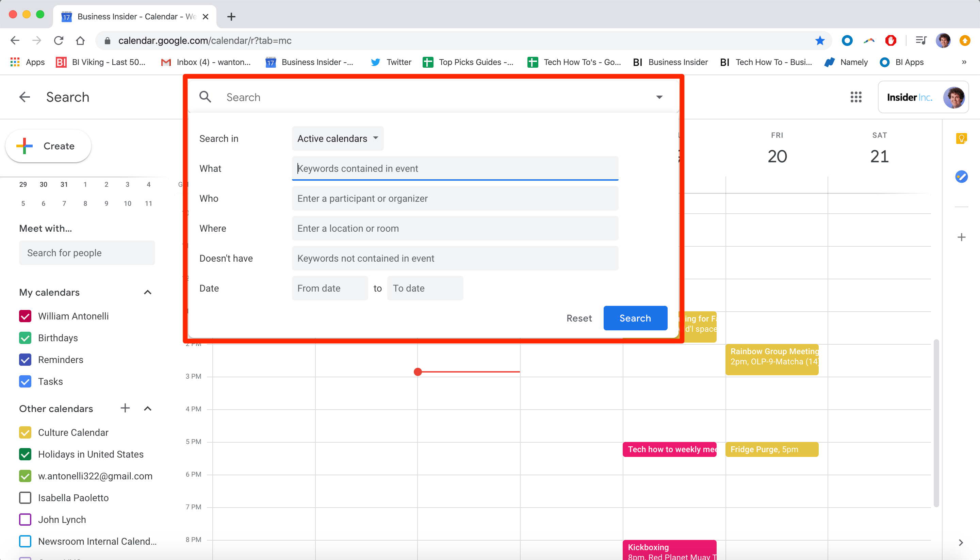Click the blue Search button
Viewport: 980px width, 560px height.
coord(635,318)
